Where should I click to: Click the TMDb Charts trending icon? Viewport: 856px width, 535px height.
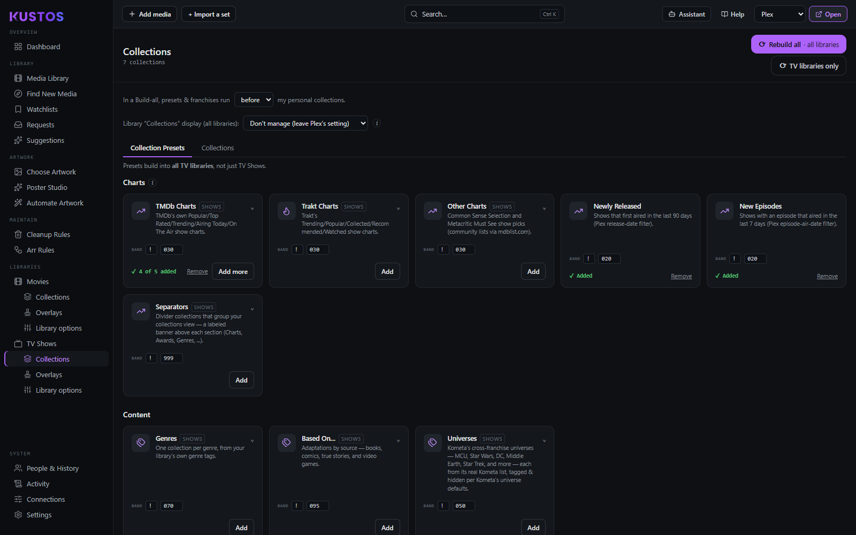coord(141,211)
